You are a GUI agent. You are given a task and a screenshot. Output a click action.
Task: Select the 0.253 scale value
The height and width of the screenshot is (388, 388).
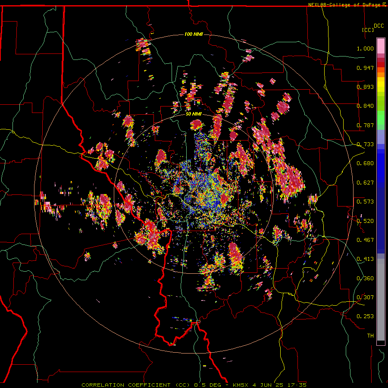coord(365,316)
